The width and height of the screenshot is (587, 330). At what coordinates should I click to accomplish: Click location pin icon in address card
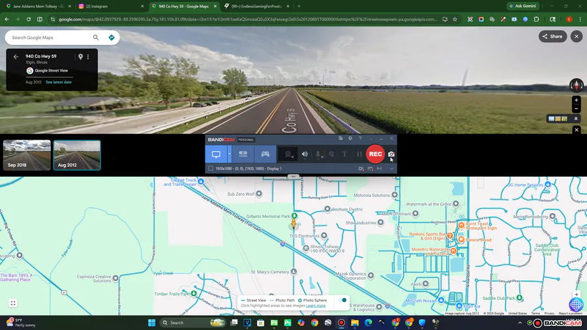point(80,57)
